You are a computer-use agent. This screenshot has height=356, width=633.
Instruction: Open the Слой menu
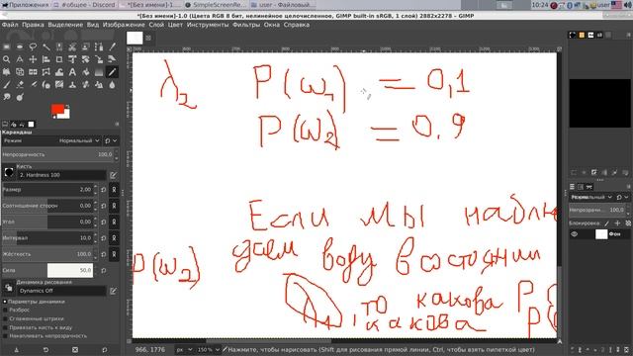156,25
